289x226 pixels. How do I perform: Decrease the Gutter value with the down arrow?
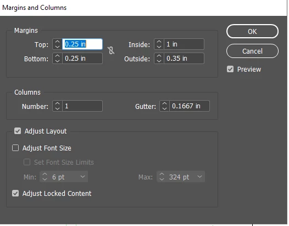tap(164, 108)
